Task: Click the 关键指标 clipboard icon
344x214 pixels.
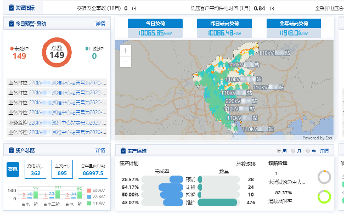Action: 11,8
